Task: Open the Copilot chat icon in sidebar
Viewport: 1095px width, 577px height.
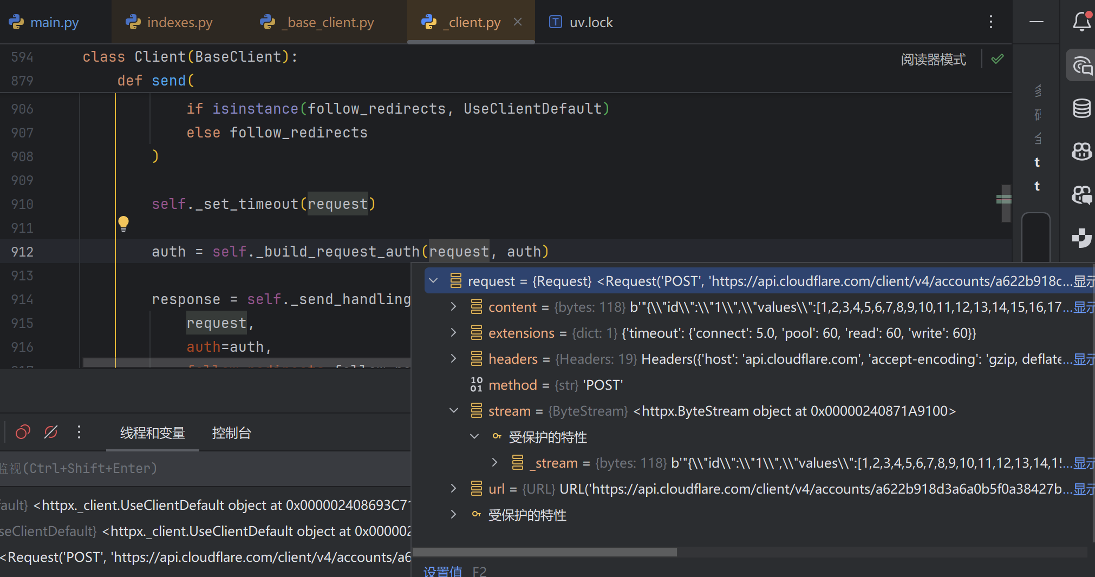Action: (1081, 195)
